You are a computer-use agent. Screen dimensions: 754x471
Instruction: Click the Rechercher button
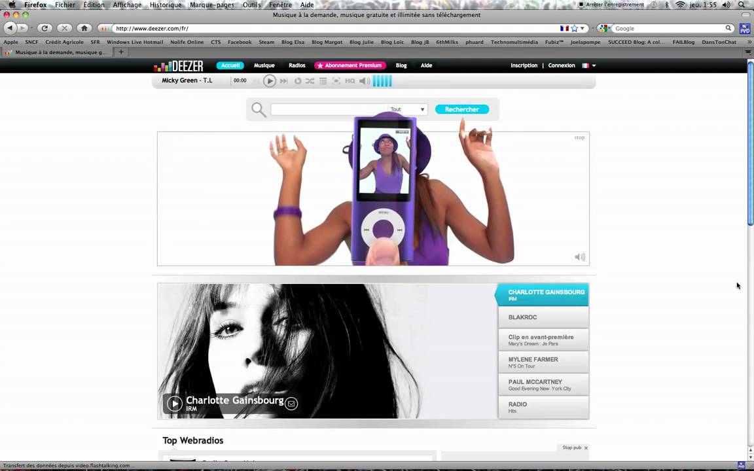(x=461, y=110)
